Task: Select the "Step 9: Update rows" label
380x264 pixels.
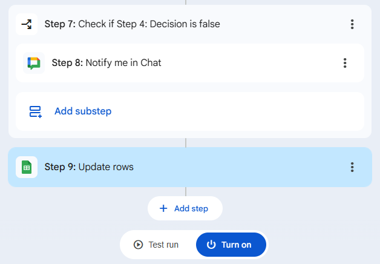Action: pyautogui.click(x=89, y=167)
